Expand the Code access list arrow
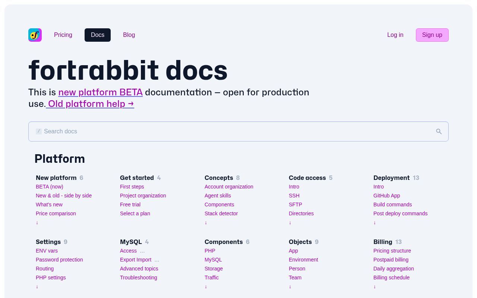The image size is (477, 298). point(290,222)
